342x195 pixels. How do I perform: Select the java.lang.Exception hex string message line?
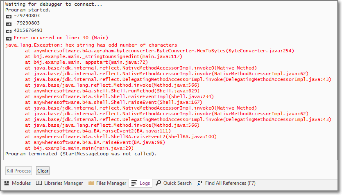pos(91,45)
